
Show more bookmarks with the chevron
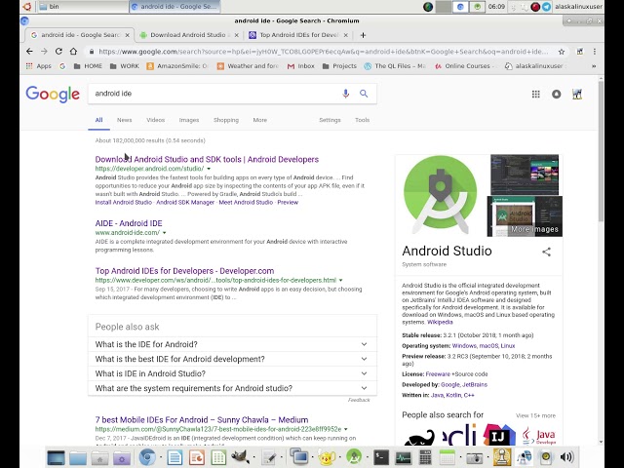(x=594, y=66)
